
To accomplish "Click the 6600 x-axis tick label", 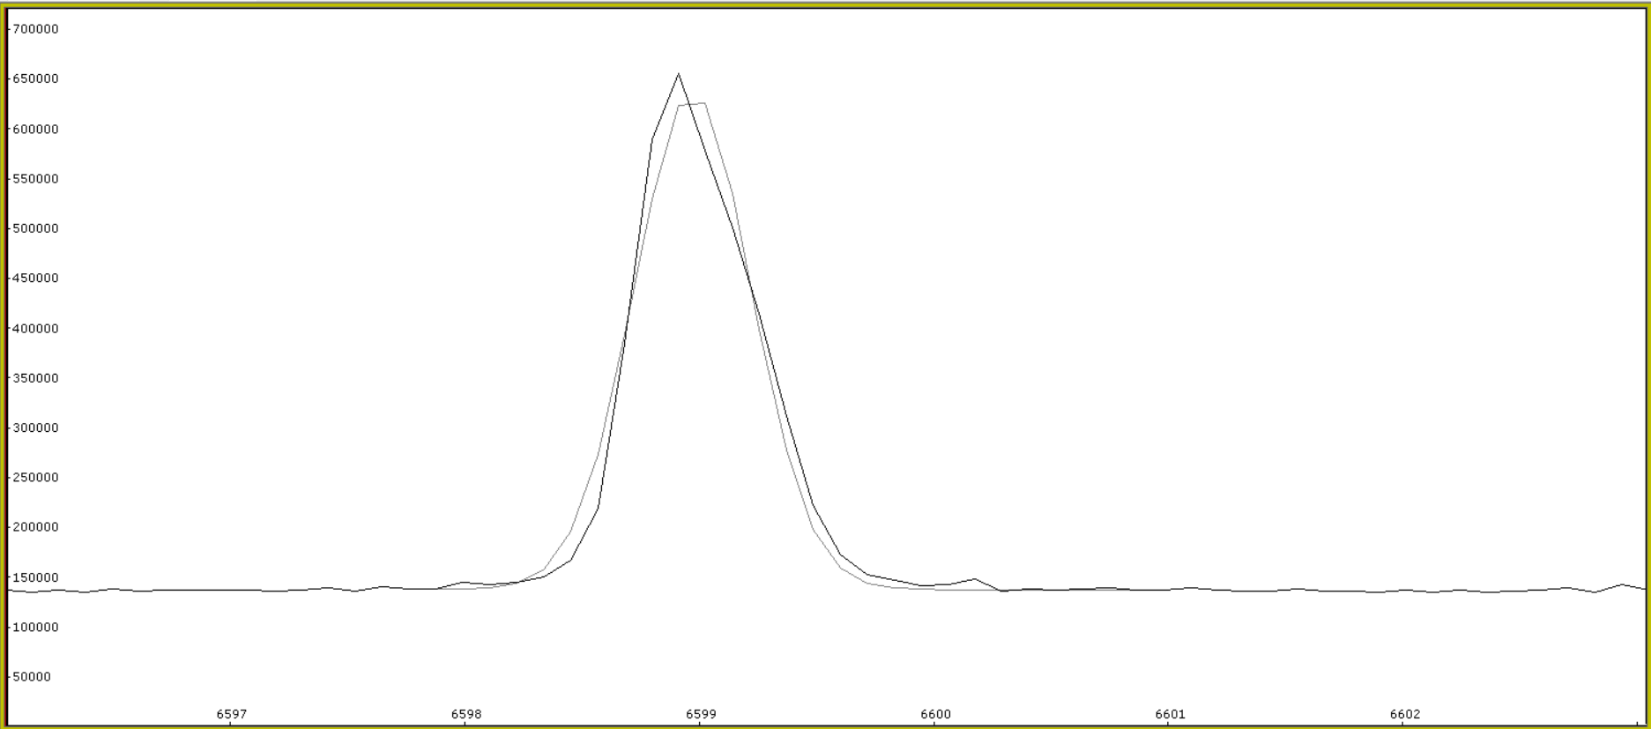I will (935, 714).
